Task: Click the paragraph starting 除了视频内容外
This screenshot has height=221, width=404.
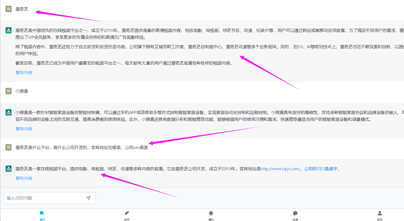Action: (x=210, y=50)
